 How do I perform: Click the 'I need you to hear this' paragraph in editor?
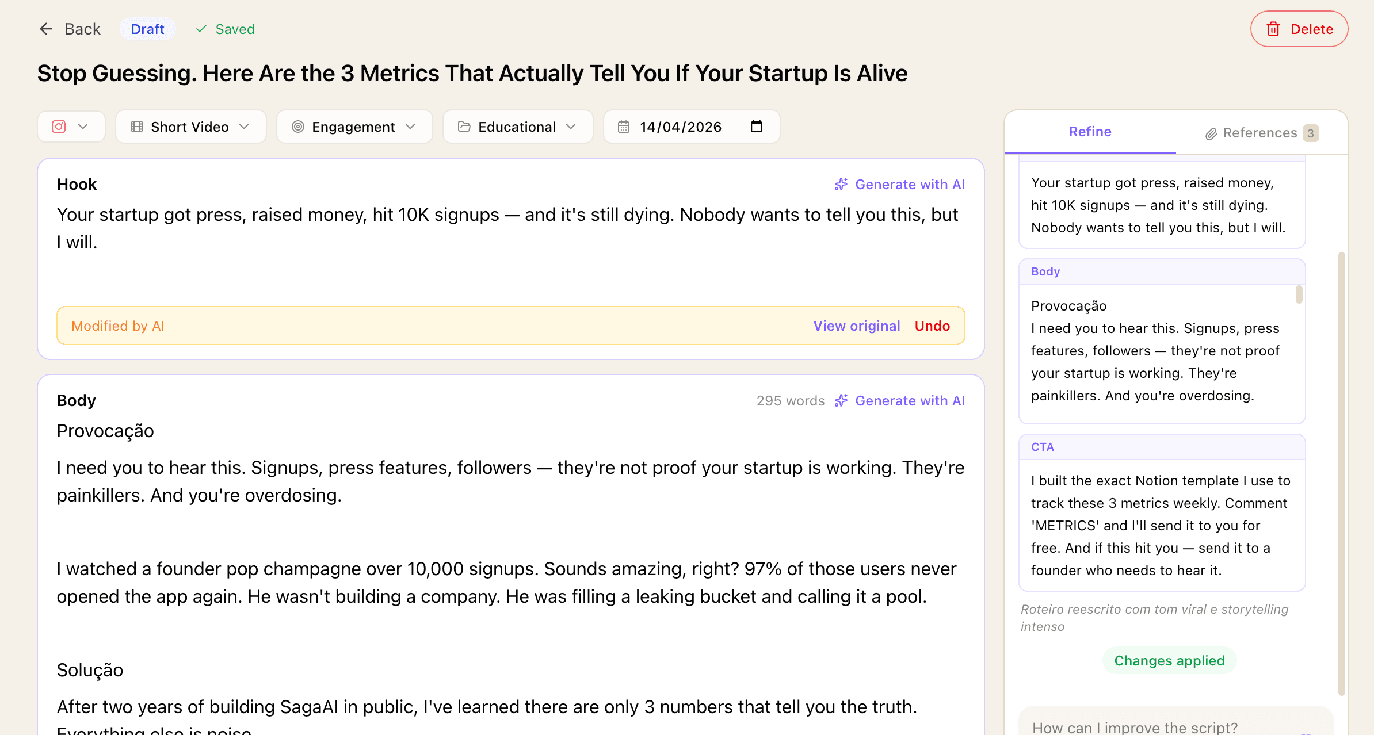[x=510, y=481]
